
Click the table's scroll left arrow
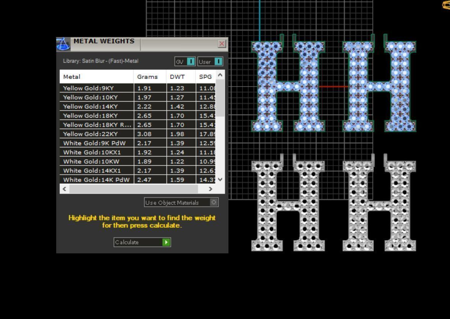pyautogui.click(x=65, y=189)
